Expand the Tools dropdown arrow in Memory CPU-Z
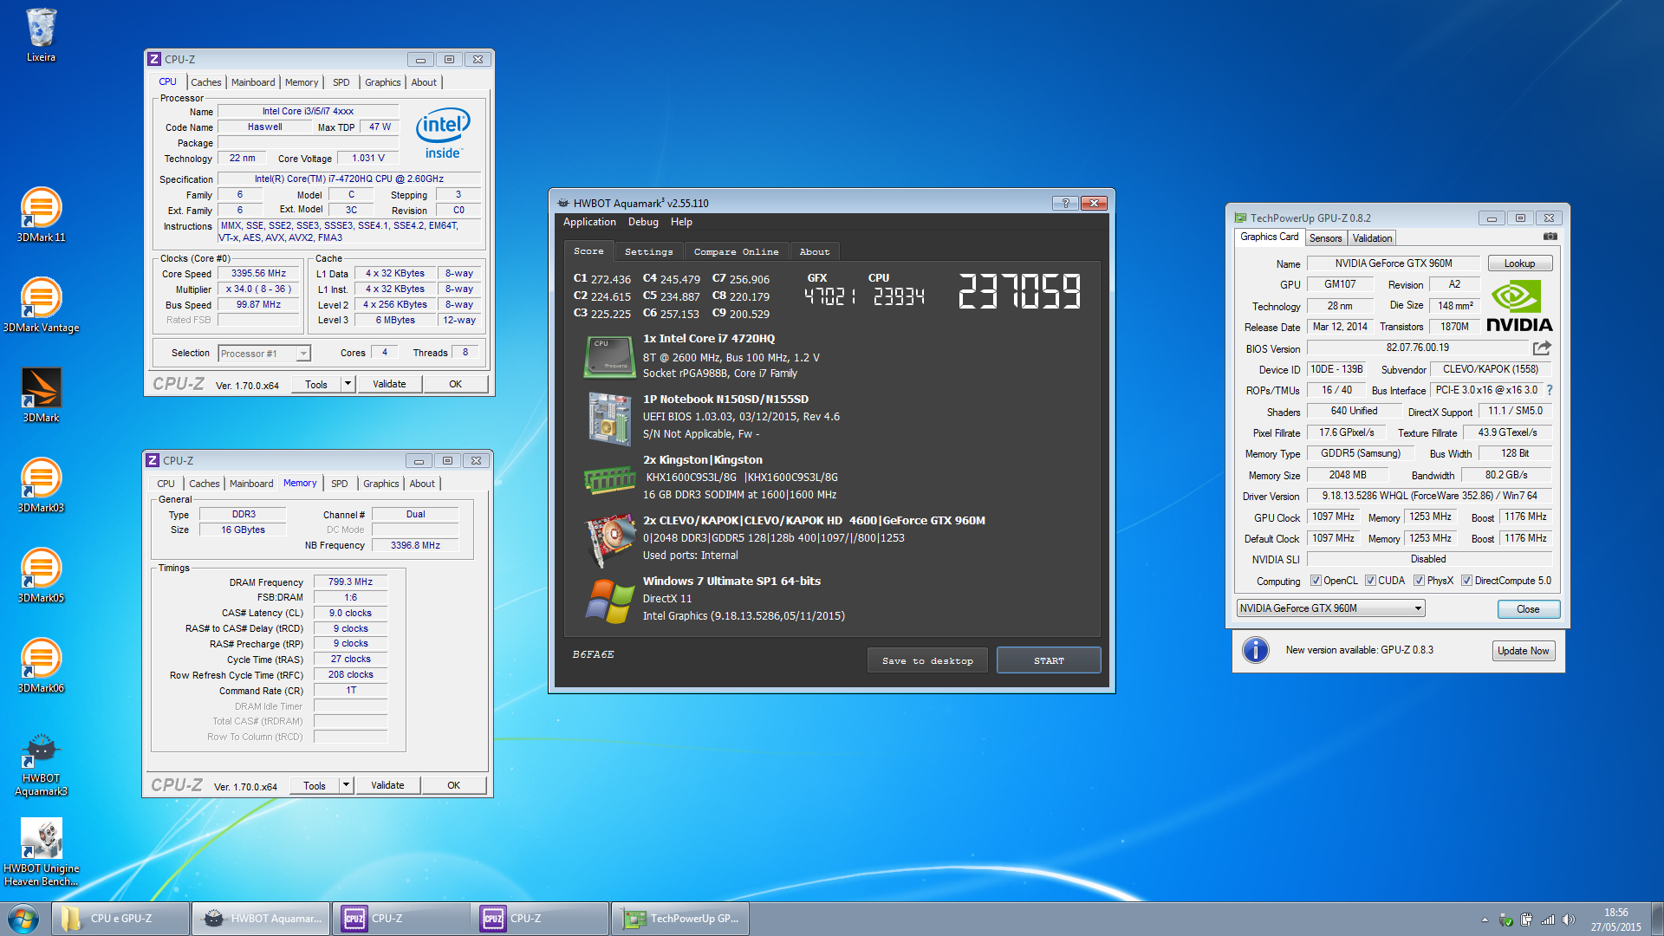 (346, 785)
